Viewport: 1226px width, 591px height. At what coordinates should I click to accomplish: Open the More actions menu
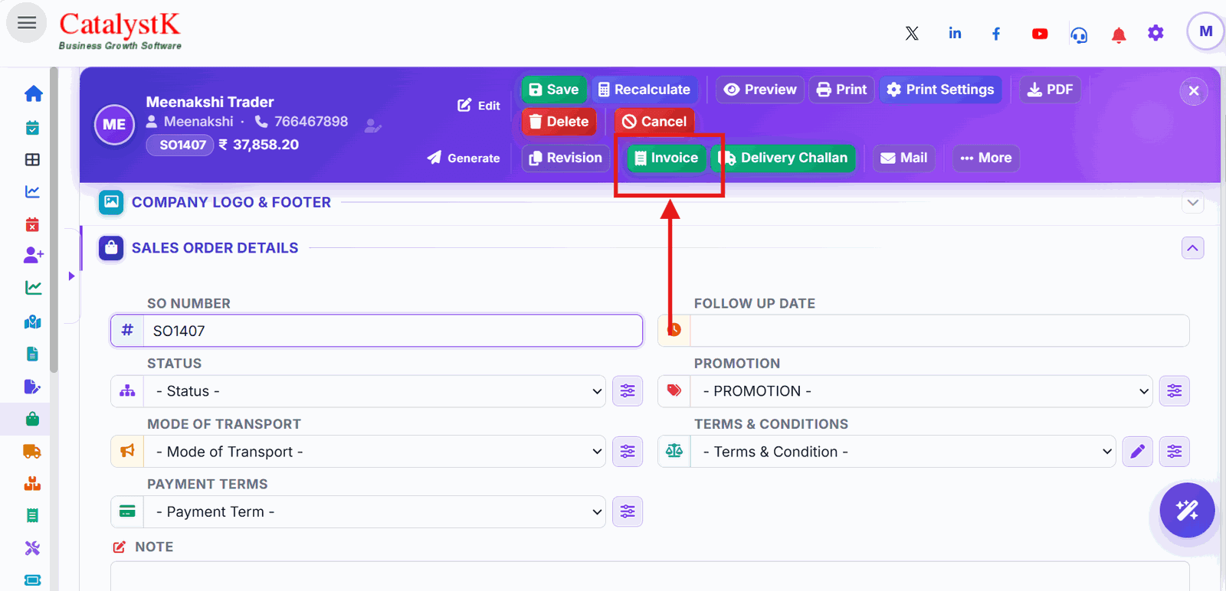click(x=986, y=158)
